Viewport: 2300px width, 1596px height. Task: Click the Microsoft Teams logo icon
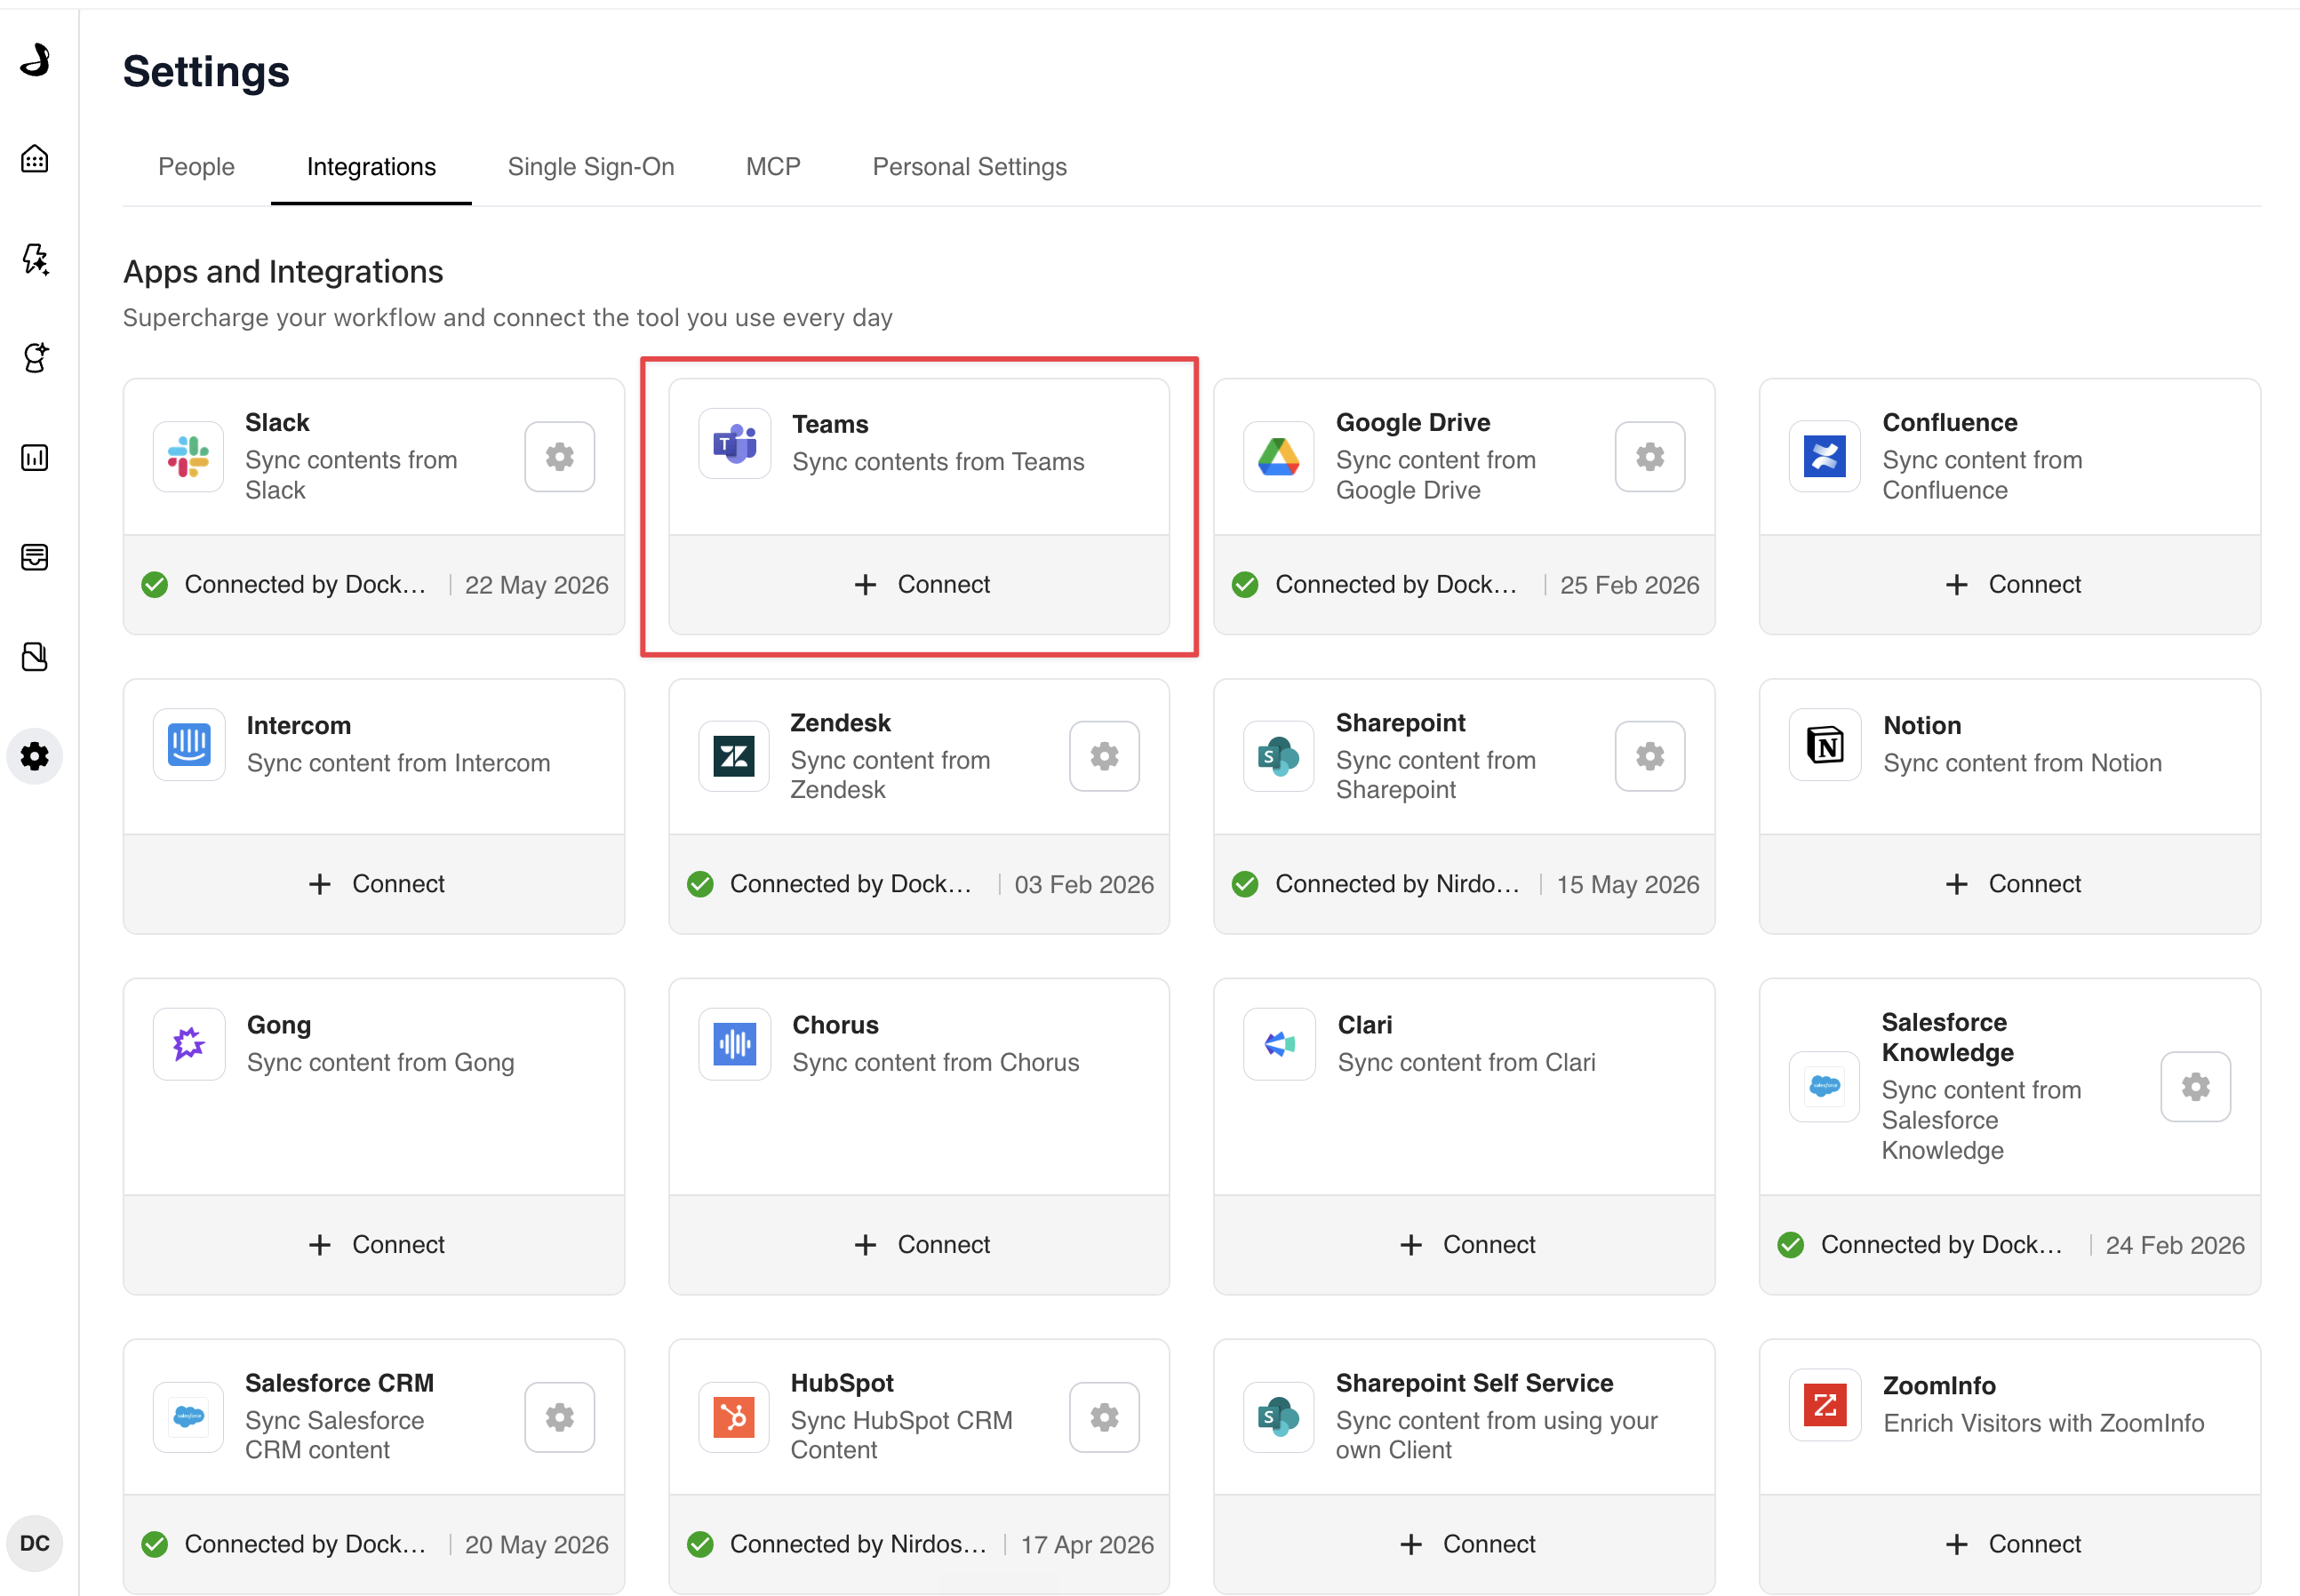[735, 444]
